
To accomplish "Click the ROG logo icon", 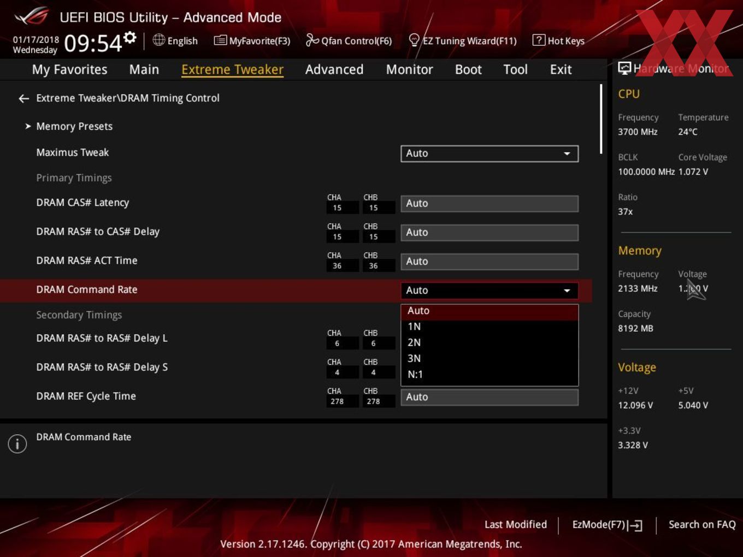I will click(32, 16).
